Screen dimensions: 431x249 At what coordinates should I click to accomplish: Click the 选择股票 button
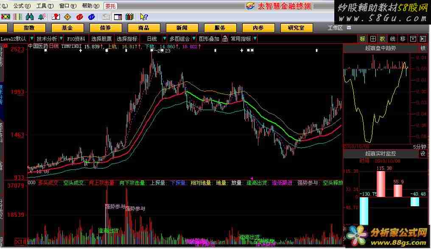[101, 39]
